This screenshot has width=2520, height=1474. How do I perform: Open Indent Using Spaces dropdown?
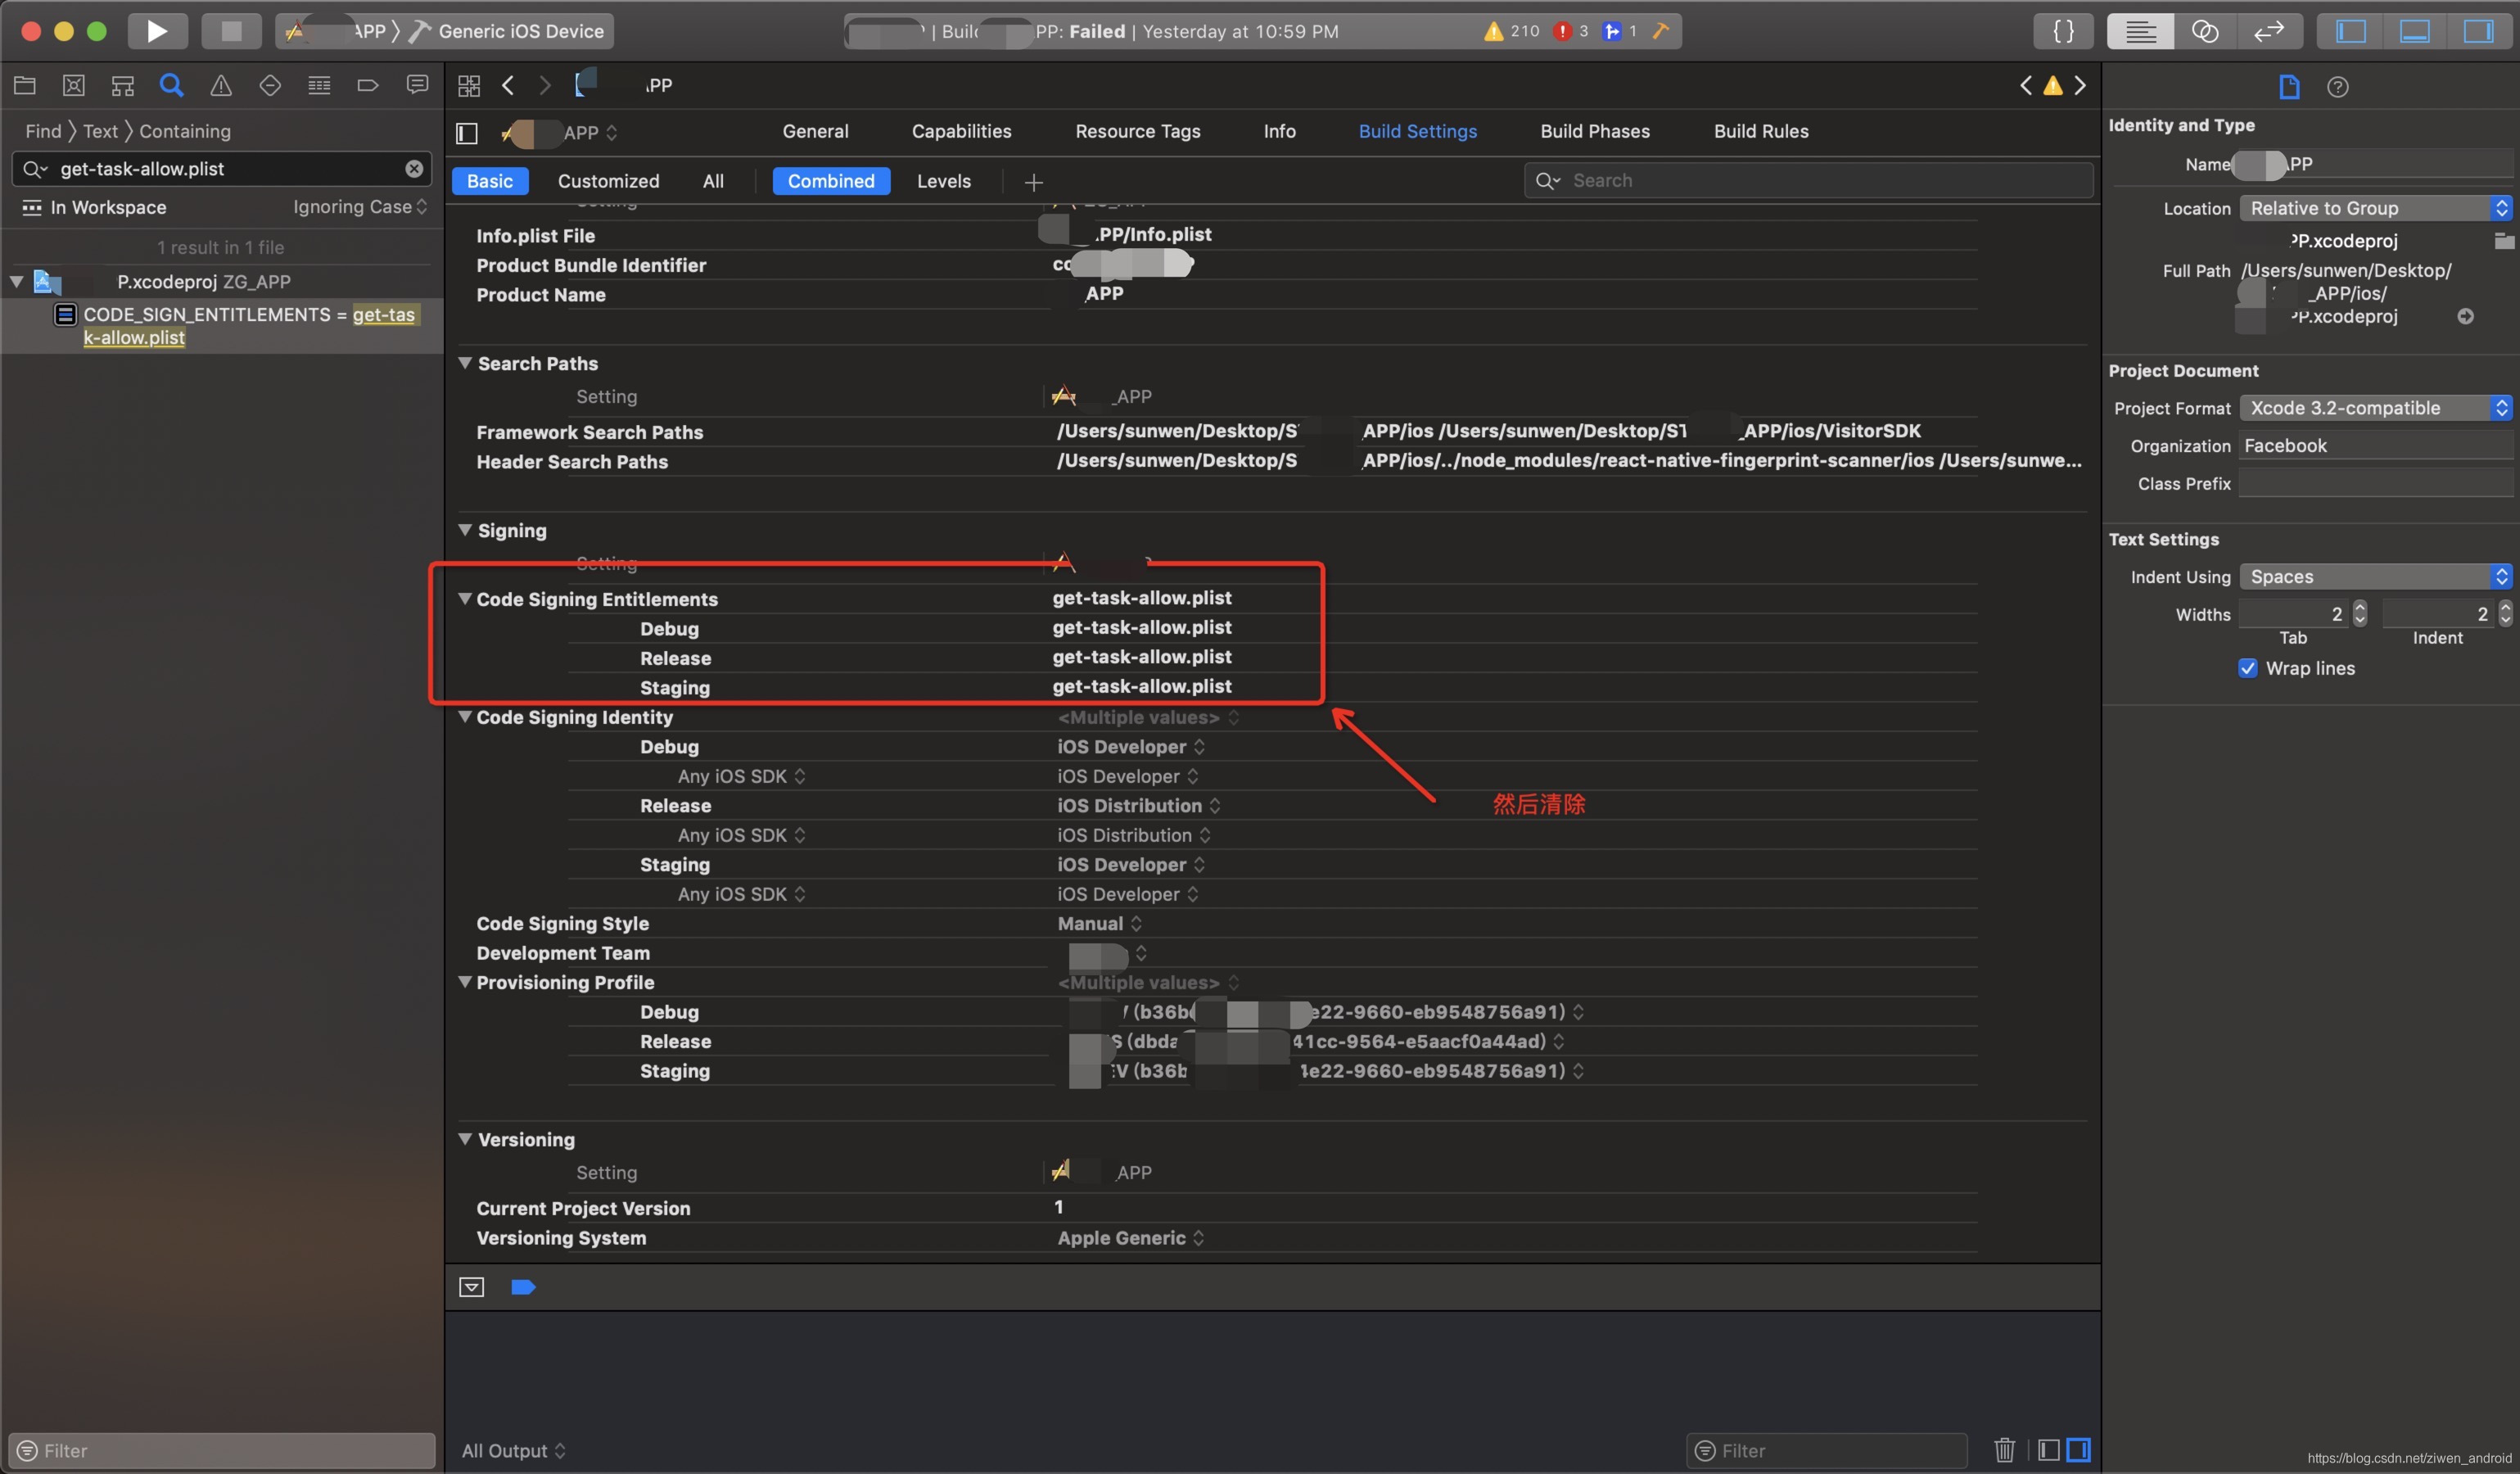tap(2375, 577)
